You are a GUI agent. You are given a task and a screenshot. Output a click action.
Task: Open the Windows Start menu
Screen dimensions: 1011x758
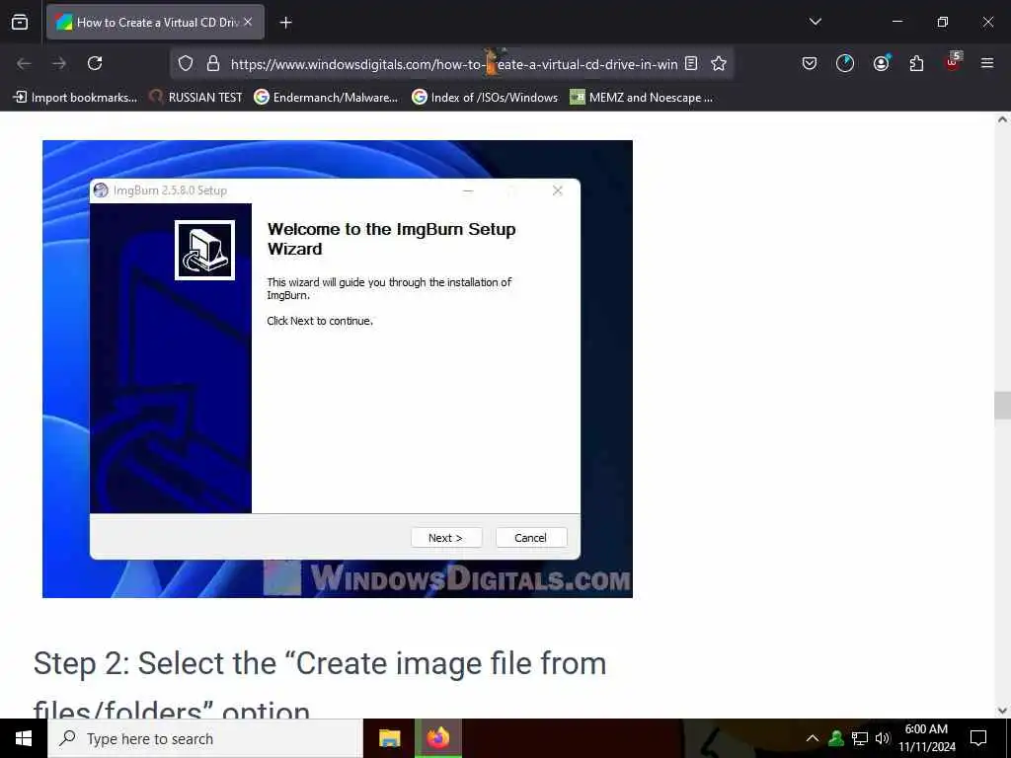coord(24,738)
